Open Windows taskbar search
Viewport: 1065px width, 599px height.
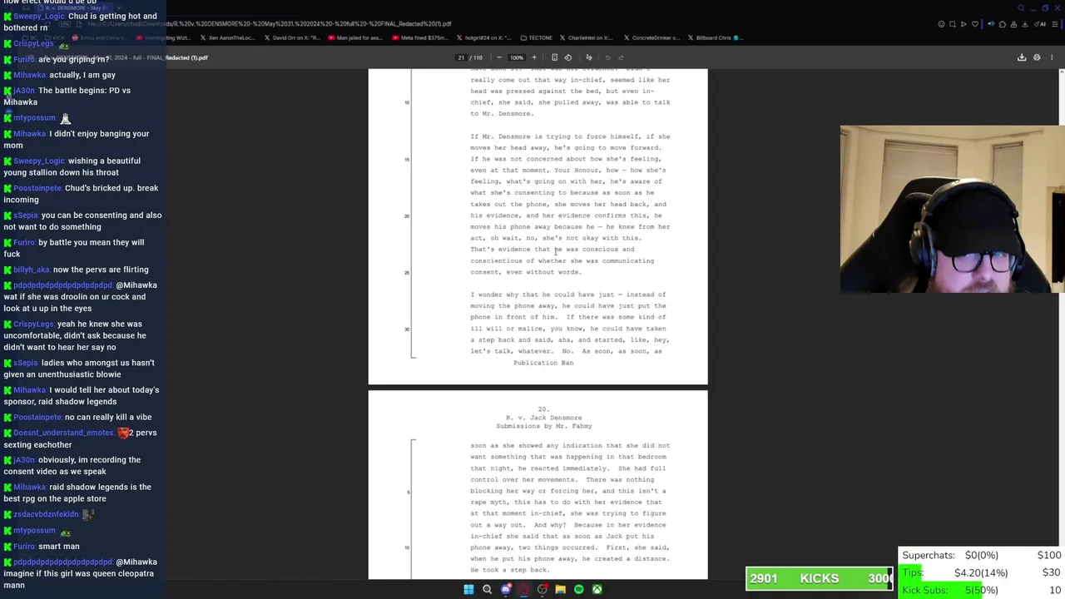[x=487, y=590]
